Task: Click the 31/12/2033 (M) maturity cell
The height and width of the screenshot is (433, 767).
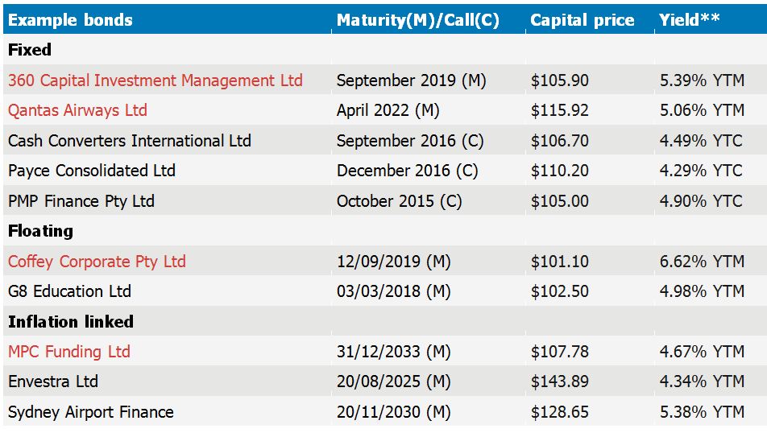Action: (x=393, y=352)
